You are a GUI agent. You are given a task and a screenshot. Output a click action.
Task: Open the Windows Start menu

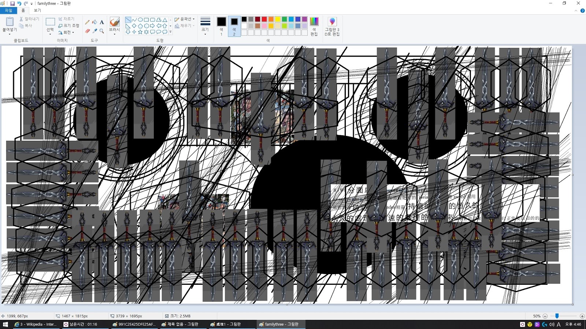coord(5,324)
